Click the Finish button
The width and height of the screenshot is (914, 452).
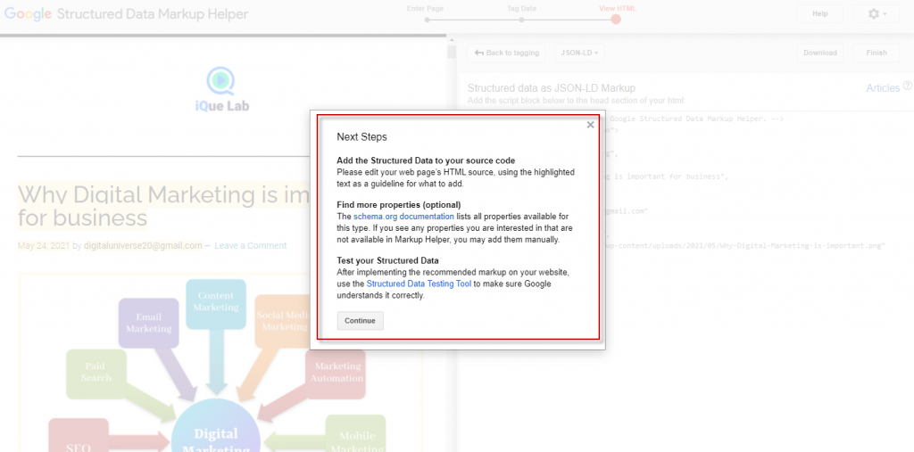click(x=877, y=53)
